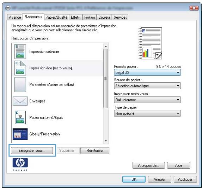Click the Supprimer button
The height and width of the screenshot is (188, 202).
click(x=68, y=150)
